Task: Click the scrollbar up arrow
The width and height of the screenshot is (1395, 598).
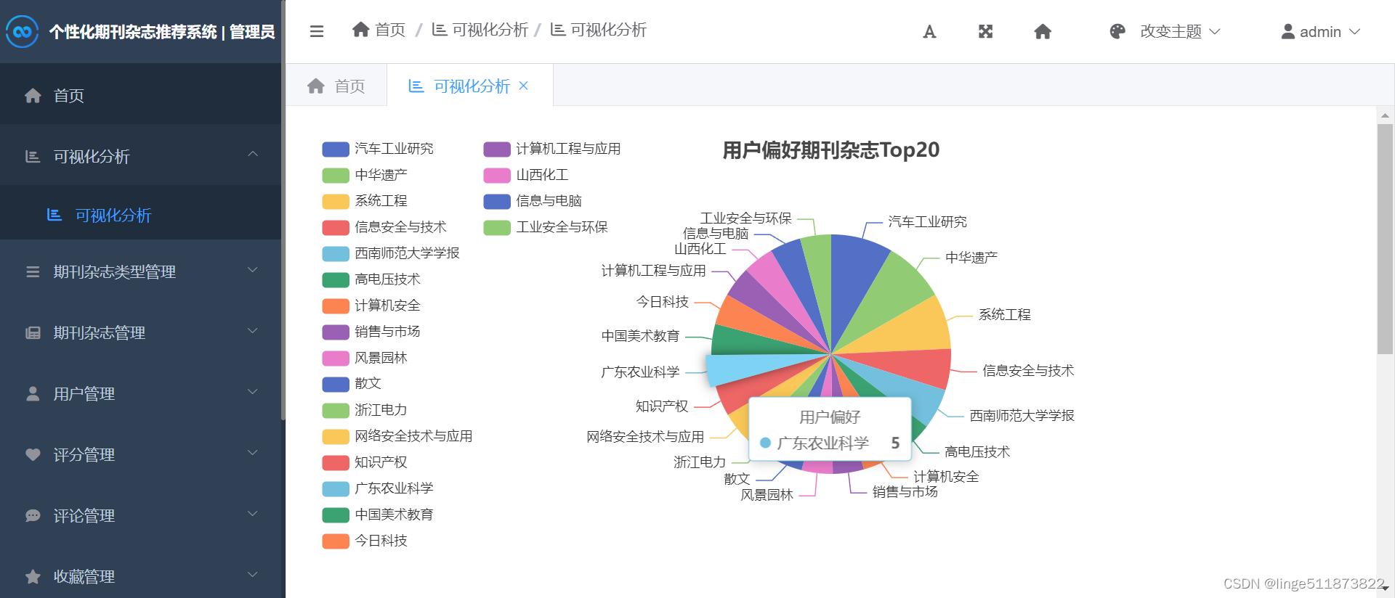Action: coord(1385,115)
